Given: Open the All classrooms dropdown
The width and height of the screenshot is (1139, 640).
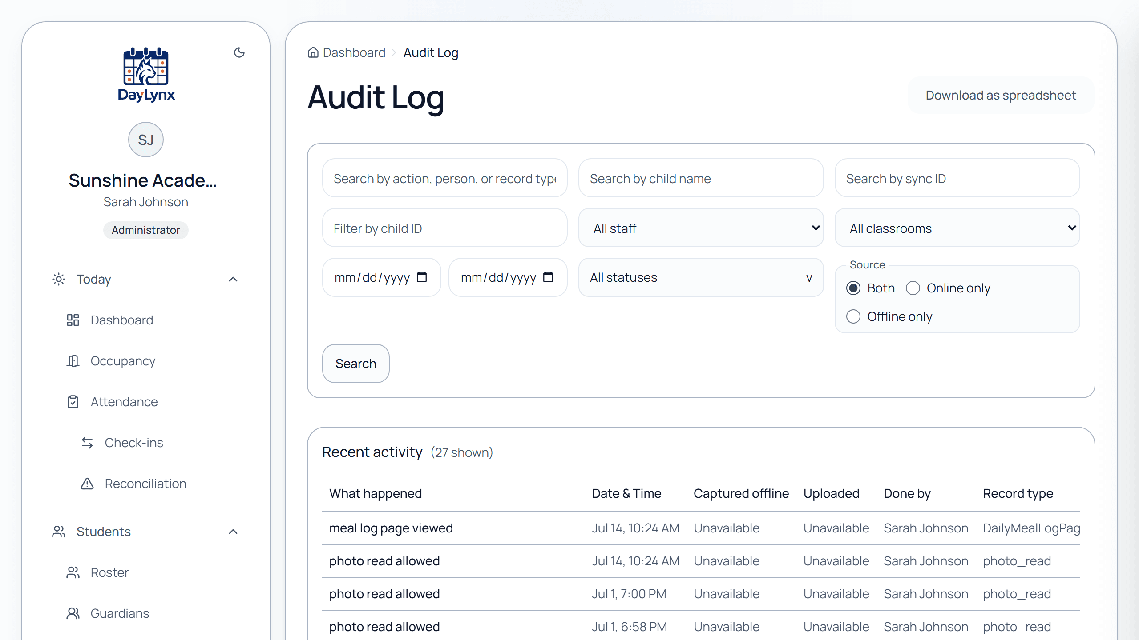Looking at the screenshot, I should click(957, 228).
